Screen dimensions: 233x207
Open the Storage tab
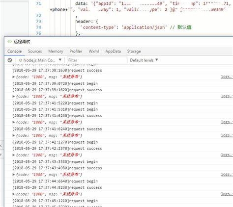coord(134,52)
